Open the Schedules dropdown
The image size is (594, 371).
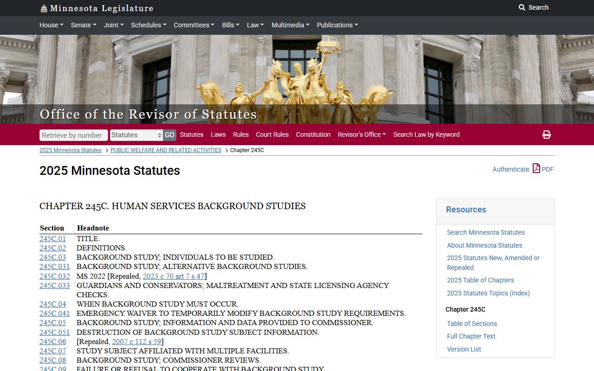pyautogui.click(x=148, y=25)
